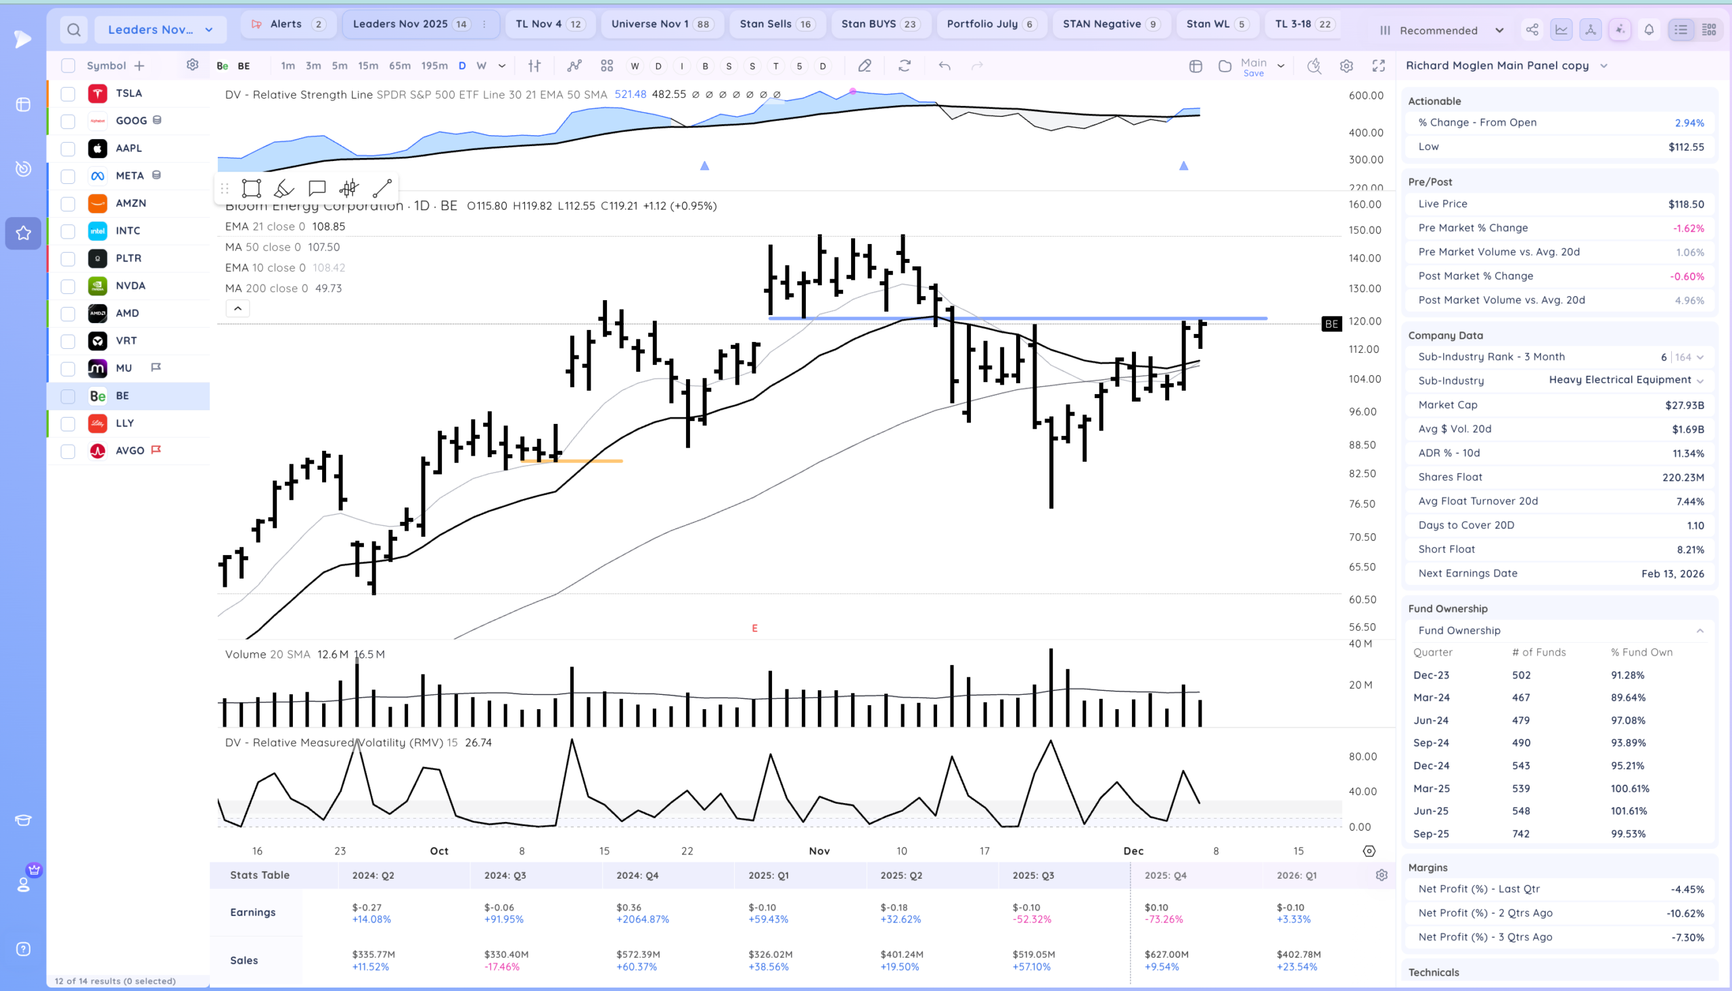Select the rectangle drawing tool
Image resolution: width=1732 pixels, height=991 pixels.
coord(251,189)
